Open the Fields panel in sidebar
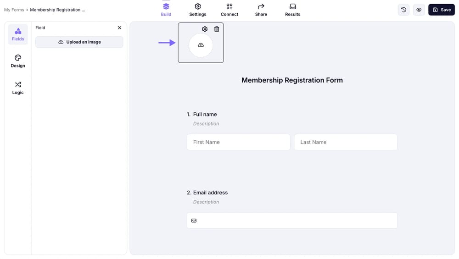Image resolution: width=459 pixels, height=259 pixels. click(x=18, y=34)
